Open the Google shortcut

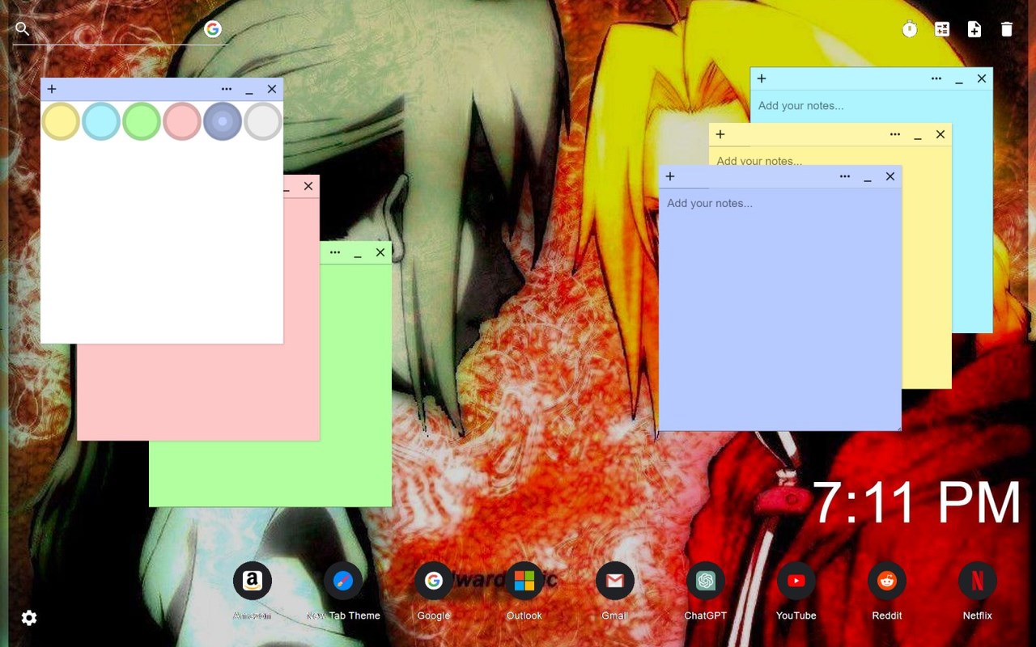point(434,581)
